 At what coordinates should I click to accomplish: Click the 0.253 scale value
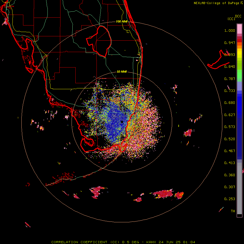coord(230,199)
